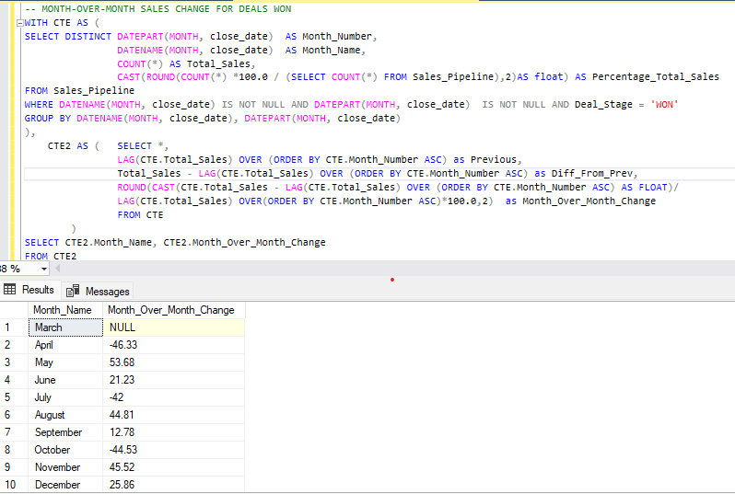Collapse the WITH CTE code block
This screenshot has width=735, height=494.
click(19, 23)
